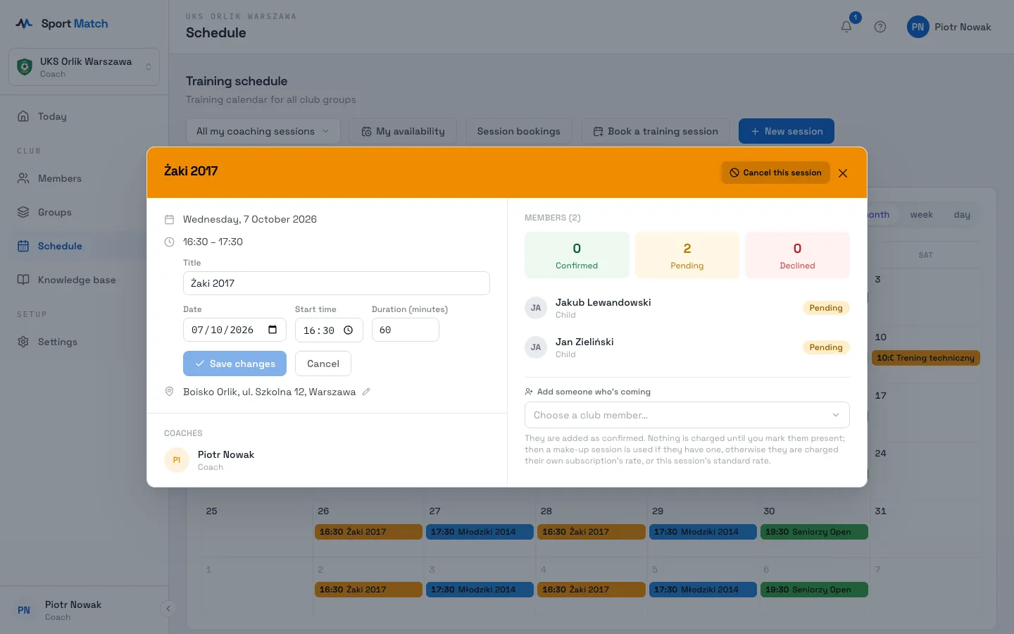The image size is (1014, 634).
Task: Open 17:30 Młodziki 2014 on the 27th
Action: tap(480, 532)
